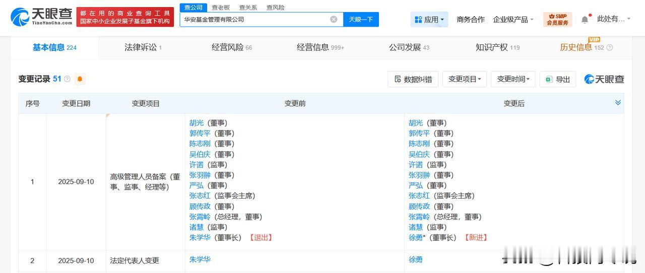Collapse table using the double chevron icon

(618, 103)
